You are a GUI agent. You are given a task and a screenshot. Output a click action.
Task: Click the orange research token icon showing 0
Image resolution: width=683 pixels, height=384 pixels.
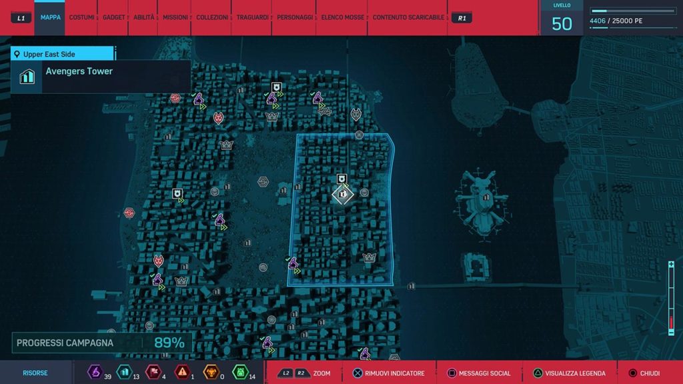(x=210, y=373)
